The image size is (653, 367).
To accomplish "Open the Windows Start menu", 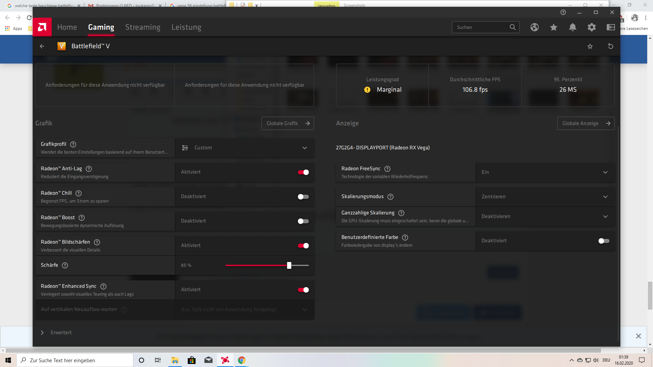I will coord(8,360).
